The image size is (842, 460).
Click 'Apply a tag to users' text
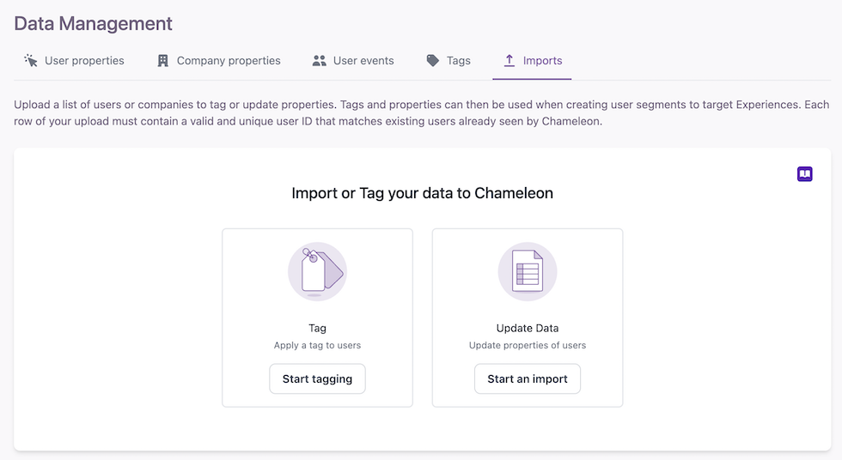point(317,345)
